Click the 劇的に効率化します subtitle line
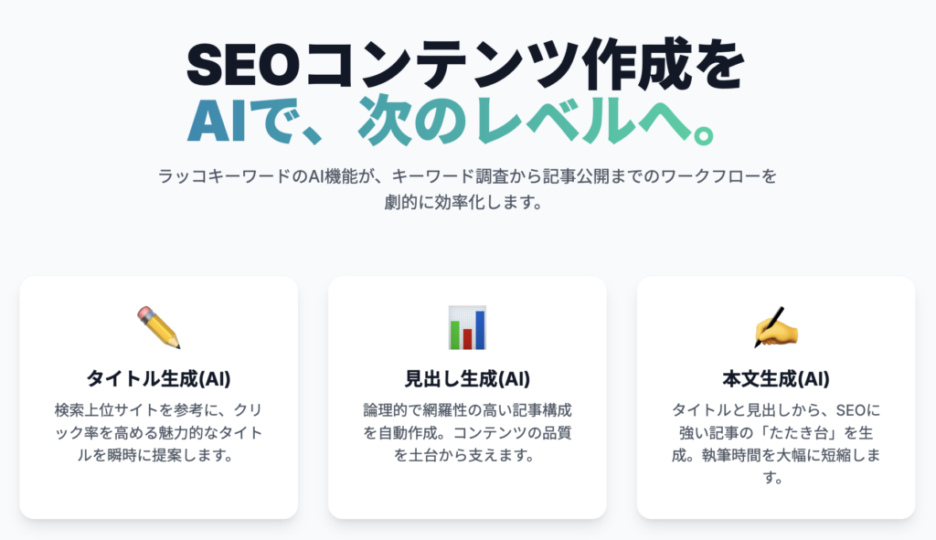The height and width of the screenshot is (540, 936). click(x=463, y=202)
